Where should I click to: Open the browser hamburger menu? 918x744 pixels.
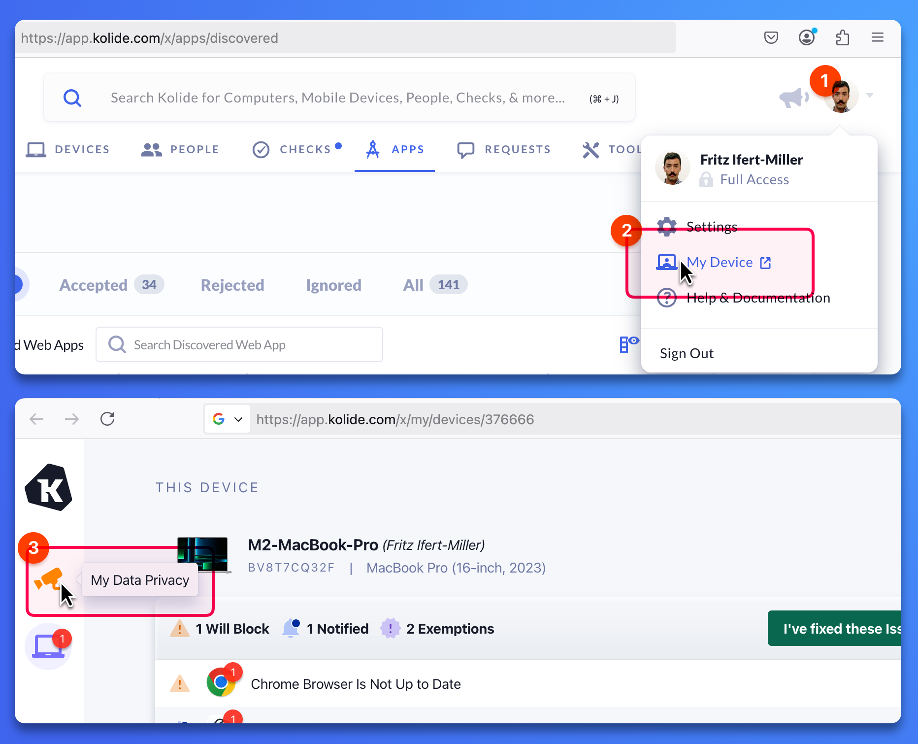pyautogui.click(x=877, y=37)
